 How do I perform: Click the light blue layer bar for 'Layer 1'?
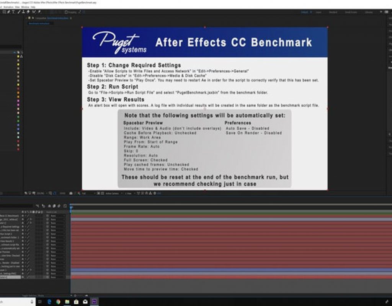[x=231, y=270]
